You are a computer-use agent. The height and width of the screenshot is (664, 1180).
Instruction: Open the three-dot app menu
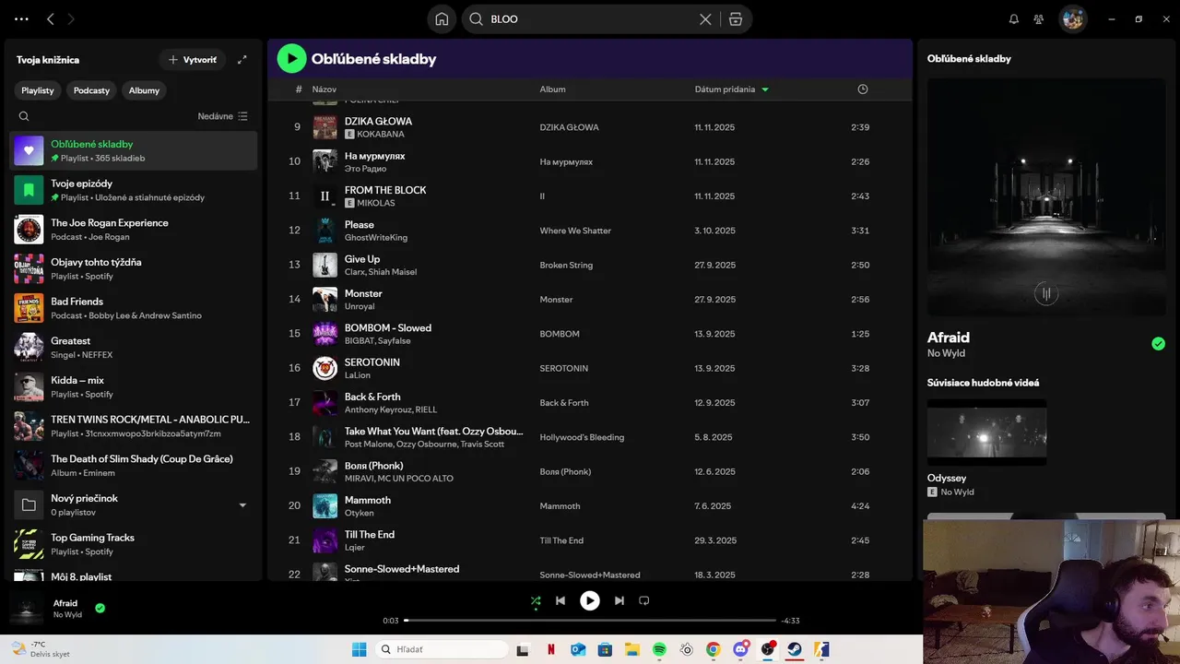(22, 18)
